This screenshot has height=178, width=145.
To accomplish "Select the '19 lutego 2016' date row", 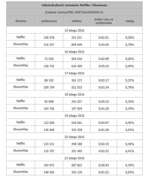I will click(x=74, y=116).
